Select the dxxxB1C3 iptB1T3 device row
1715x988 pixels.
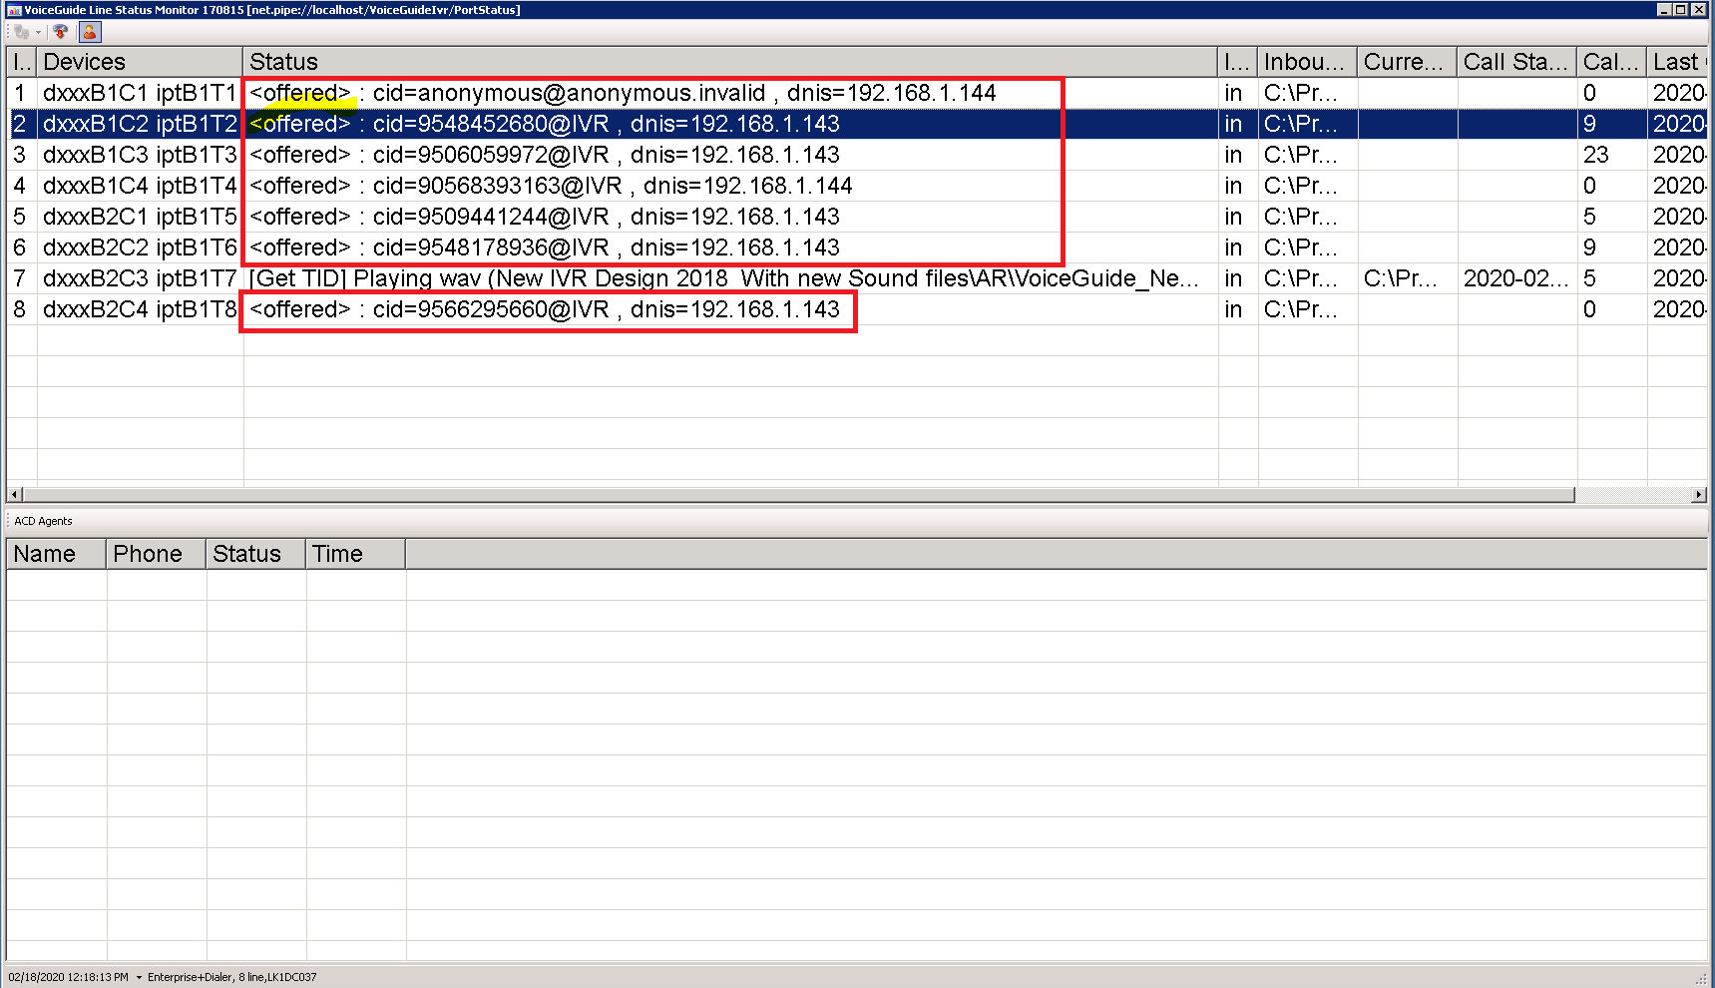[140, 155]
